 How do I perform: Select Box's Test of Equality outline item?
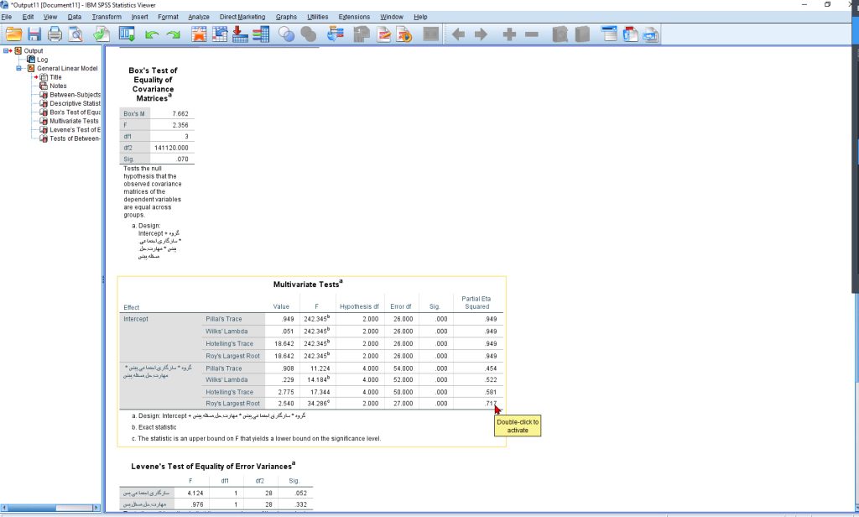[x=75, y=112]
